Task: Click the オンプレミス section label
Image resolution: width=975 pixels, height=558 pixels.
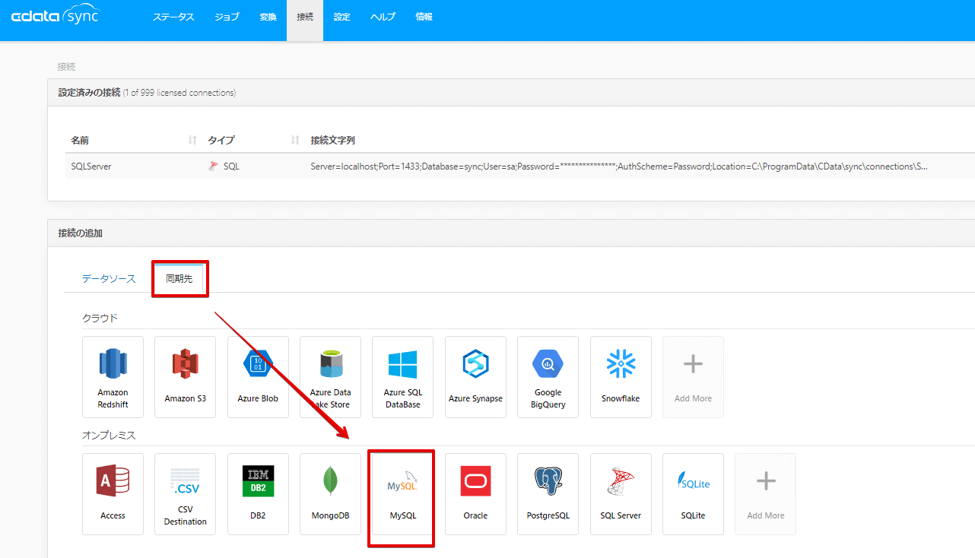Action: coord(107,435)
